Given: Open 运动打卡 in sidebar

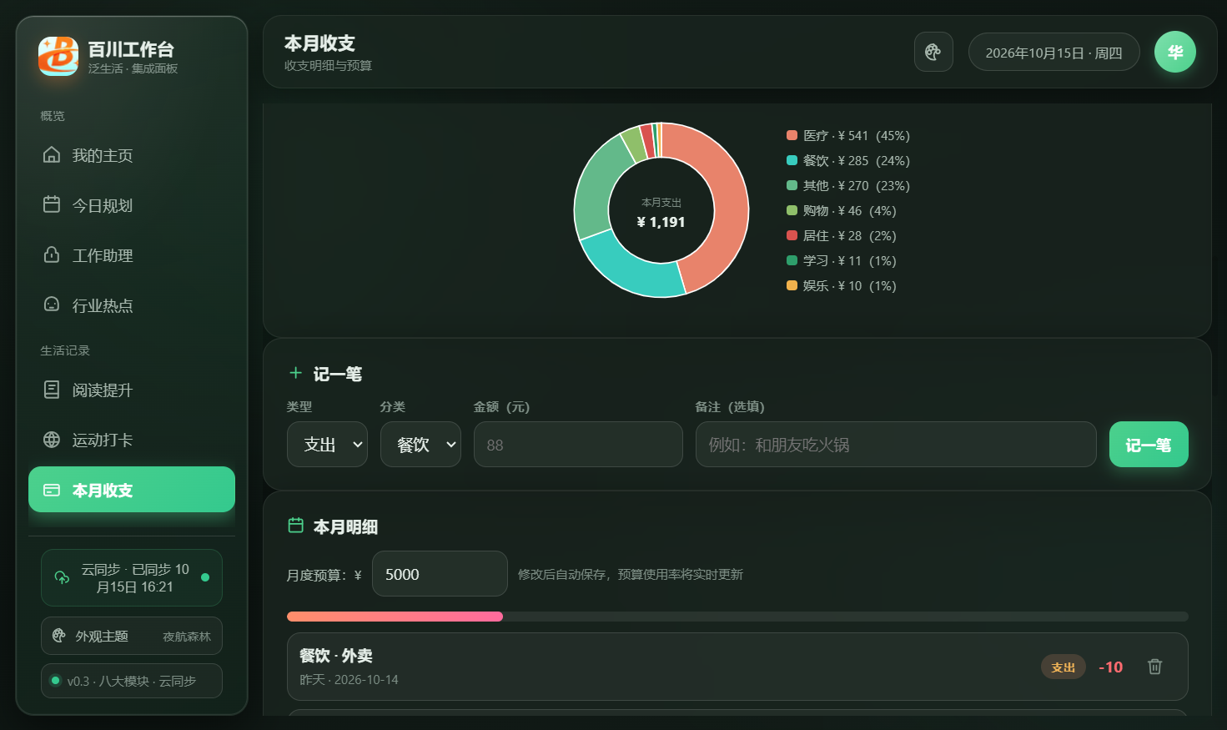Looking at the screenshot, I should click(132, 440).
